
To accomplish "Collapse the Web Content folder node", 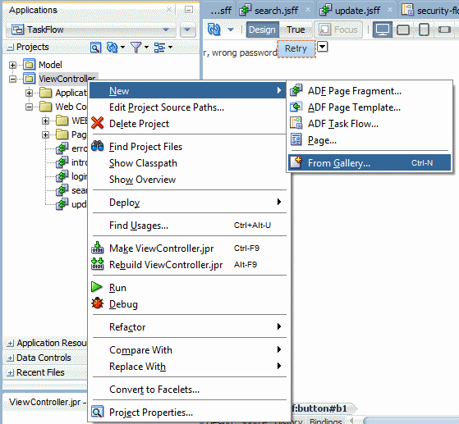I will [x=29, y=107].
